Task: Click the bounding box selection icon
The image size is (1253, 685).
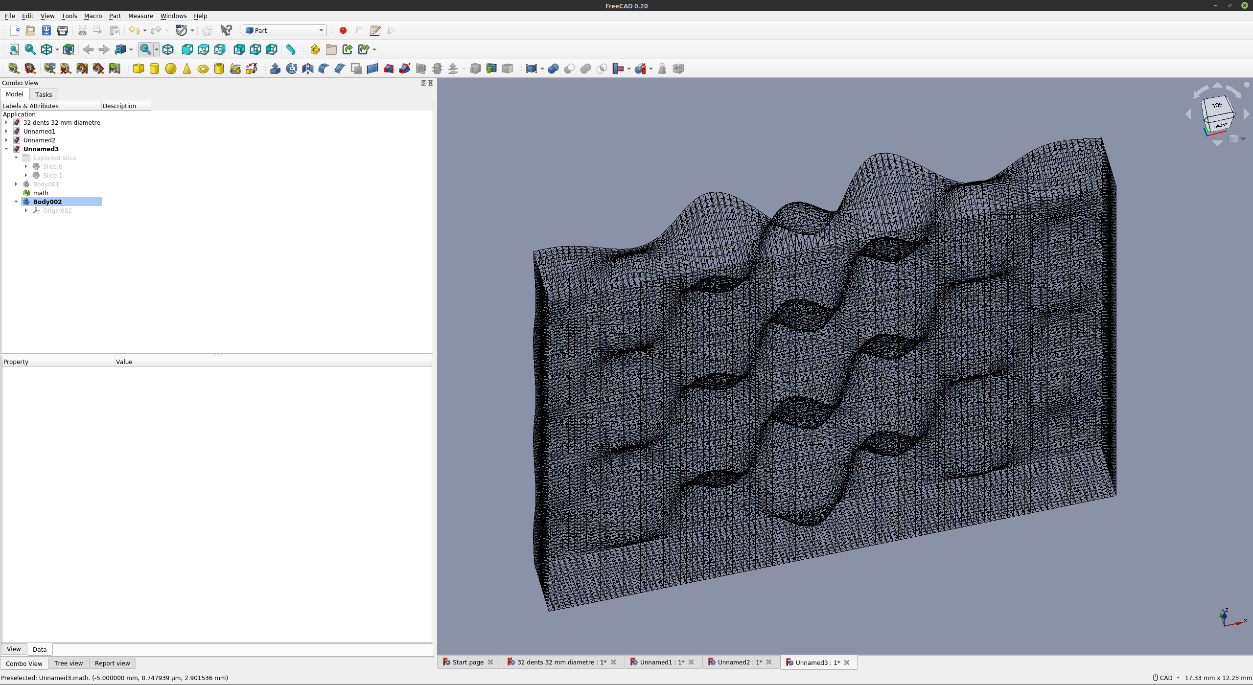Action: [69, 49]
